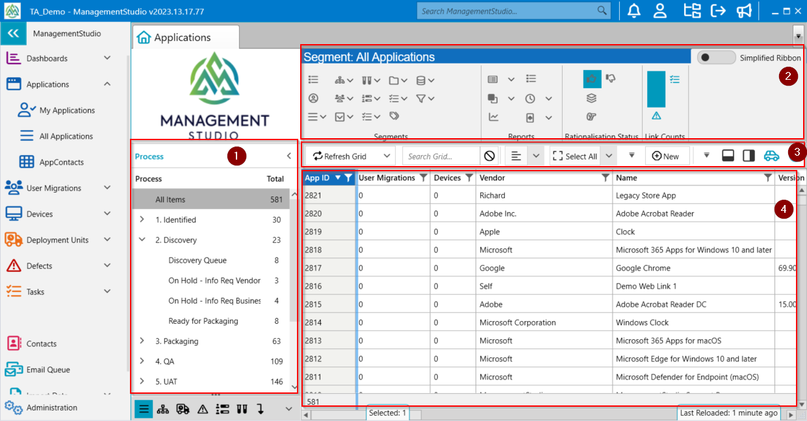The image size is (807, 421).
Task: Click the pointing hand rationalisation icon
Action: tap(591, 117)
